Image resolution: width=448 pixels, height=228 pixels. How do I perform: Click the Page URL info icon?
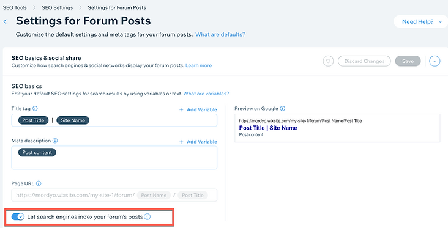tap(39, 183)
